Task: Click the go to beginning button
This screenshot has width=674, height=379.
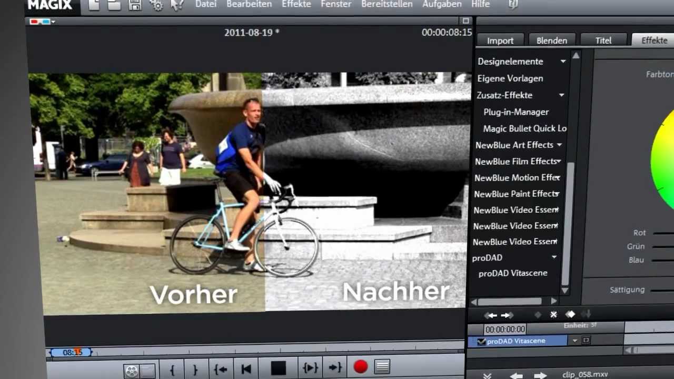Action: pos(246,369)
